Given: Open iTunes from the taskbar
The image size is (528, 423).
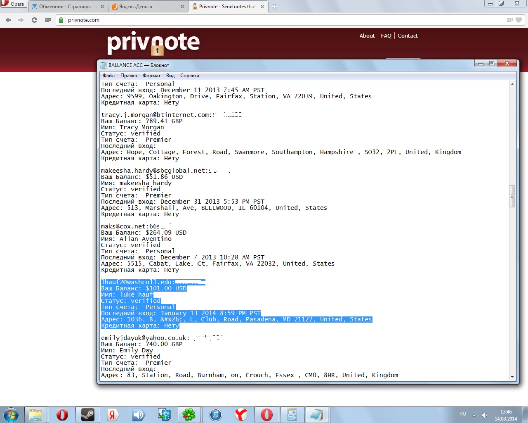Looking at the screenshot, I should [215, 415].
